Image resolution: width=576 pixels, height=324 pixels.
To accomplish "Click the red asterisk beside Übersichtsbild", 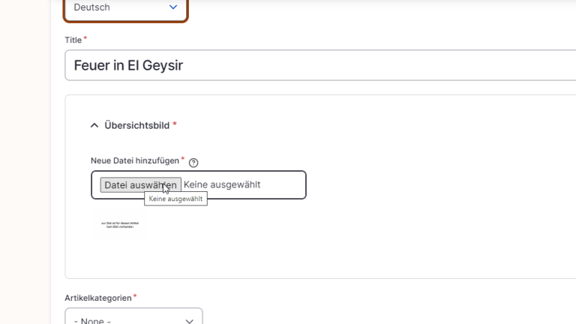I will [175, 124].
